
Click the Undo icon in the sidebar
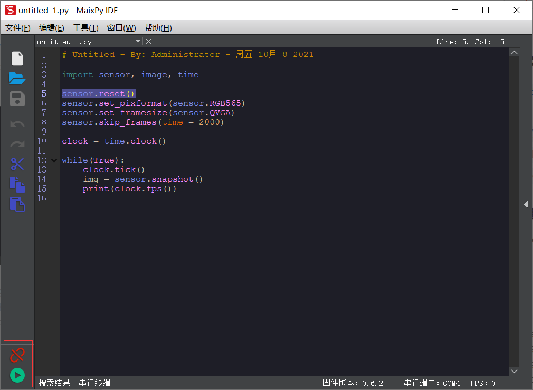[17, 124]
